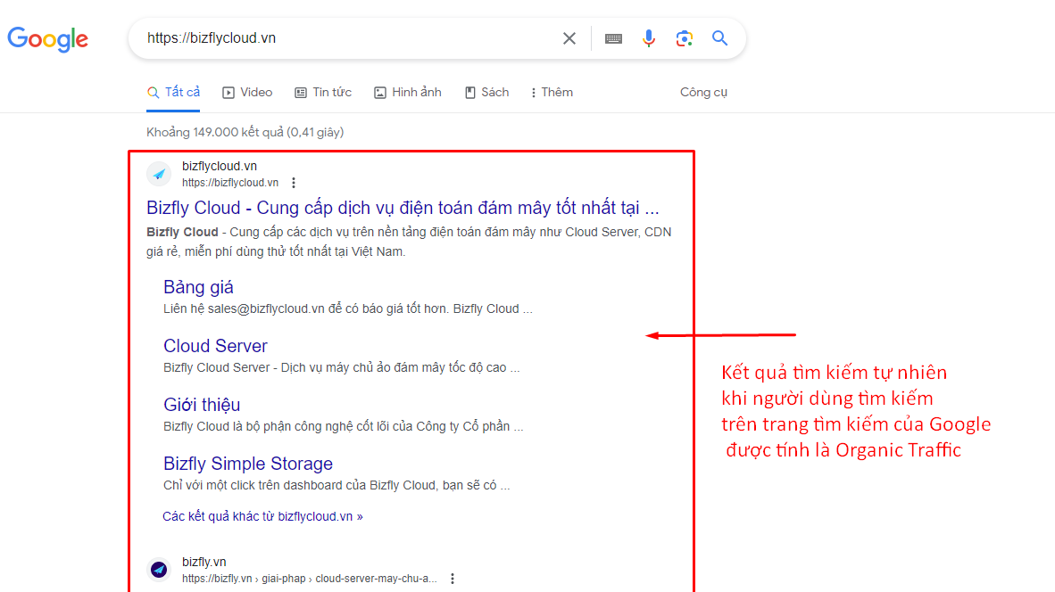Click the bizfly.vn result favicon
1055x592 pixels.
(x=158, y=569)
